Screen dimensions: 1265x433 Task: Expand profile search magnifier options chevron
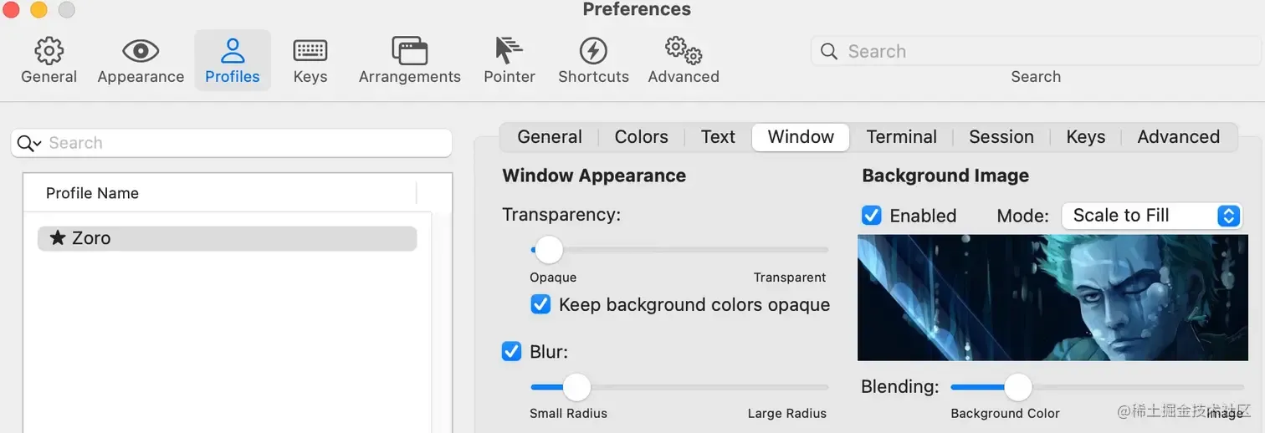pyautogui.click(x=29, y=144)
